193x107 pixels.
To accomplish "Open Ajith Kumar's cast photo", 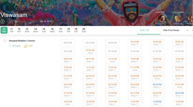I will click(177, 18).
